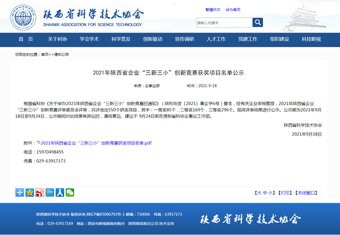The height and width of the screenshot is (235, 340).
Task: Share the article to Sina Weibo
Action: tap(40, 193)
